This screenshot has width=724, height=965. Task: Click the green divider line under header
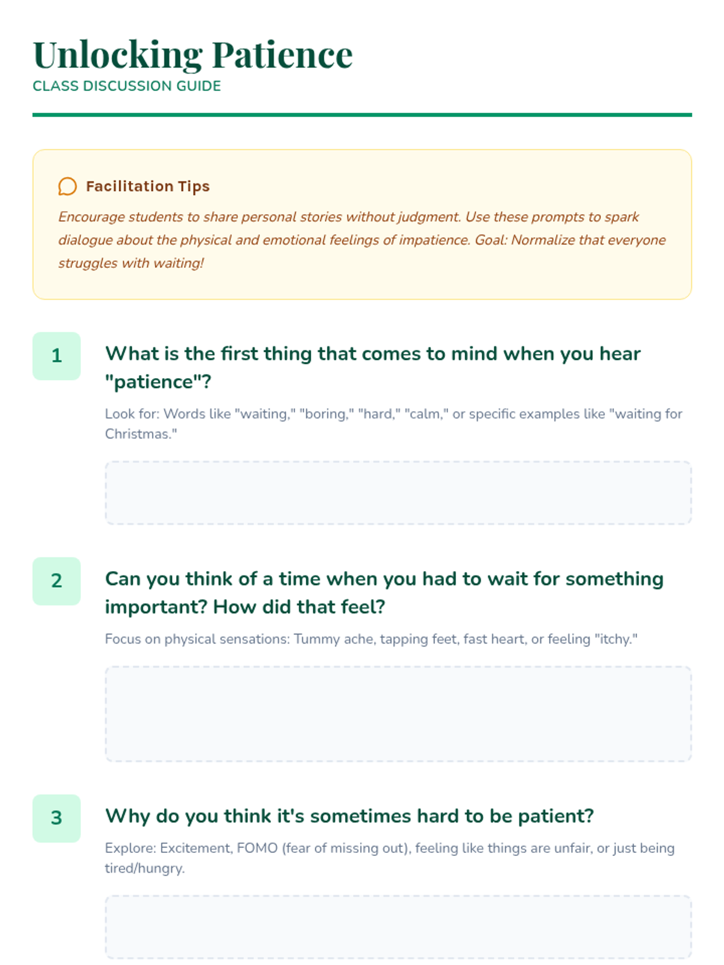coord(362,115)
